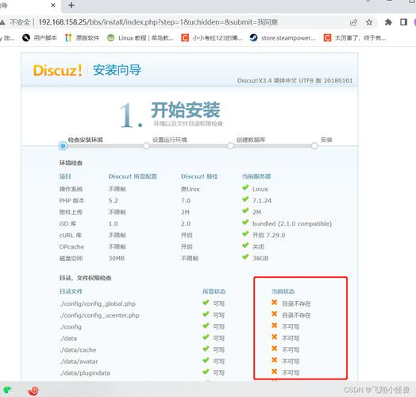
Task: Click the 7.1.24 PHP version value
Action: click(x=262, y=201)
